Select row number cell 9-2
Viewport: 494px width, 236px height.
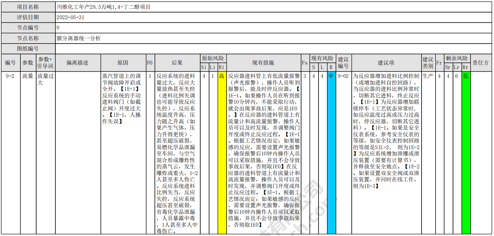[10, 153]
